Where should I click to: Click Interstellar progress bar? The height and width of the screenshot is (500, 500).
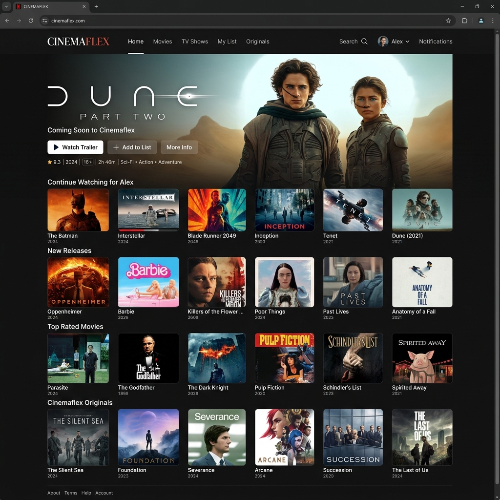click(148, 230)
